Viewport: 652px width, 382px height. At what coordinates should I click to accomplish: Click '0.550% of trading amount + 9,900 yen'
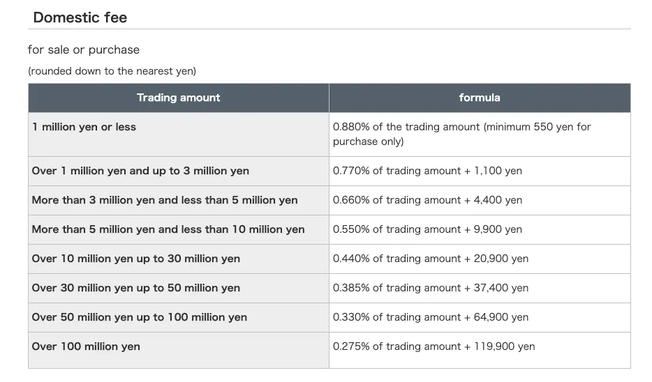click(427, 229)
